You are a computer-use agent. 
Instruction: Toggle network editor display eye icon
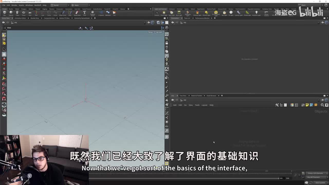(327, 105)
